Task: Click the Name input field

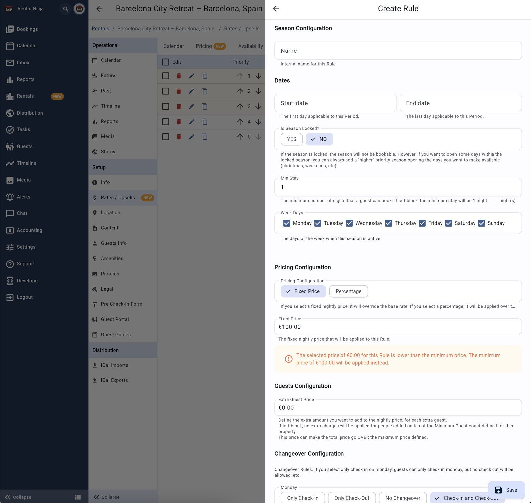Action: pyautogui.click(x=398, y=51)
